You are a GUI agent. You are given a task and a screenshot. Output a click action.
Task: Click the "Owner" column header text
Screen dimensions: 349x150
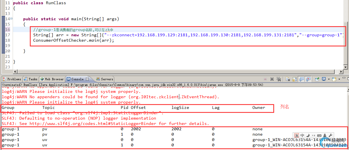click(x=259, y=108)
